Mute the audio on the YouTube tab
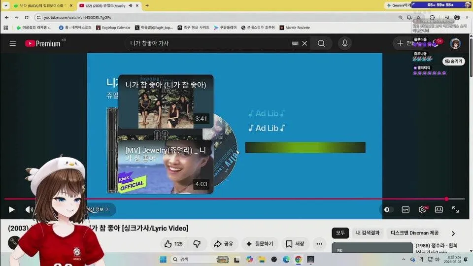Image resolution: width=473 pixels, height=266 pixels. 131,5
